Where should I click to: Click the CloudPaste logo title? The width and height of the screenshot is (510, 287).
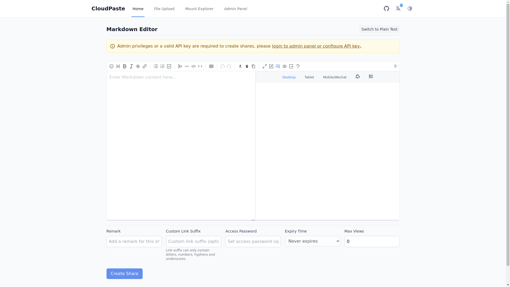tap(108, 9)
